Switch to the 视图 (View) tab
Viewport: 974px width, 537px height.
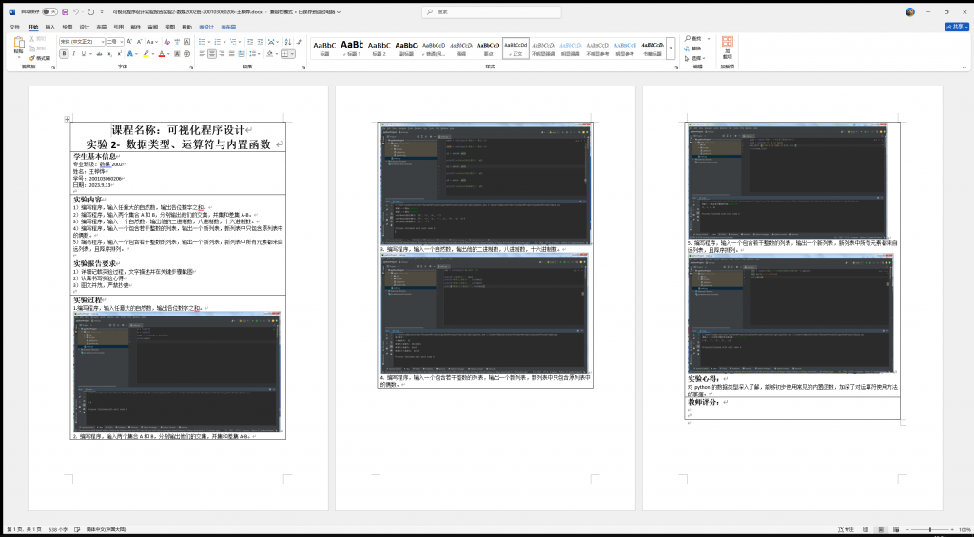pos(170,28)
